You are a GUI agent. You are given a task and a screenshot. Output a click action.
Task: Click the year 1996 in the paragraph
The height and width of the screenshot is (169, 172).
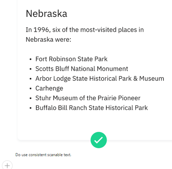[x=41, y=30]
